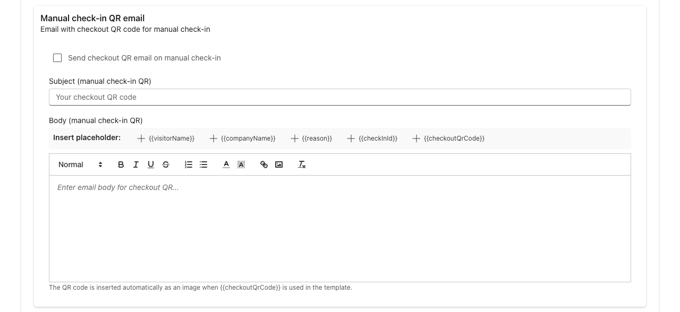Toggle bold formatting in editor toolbar
This screenshot has height=312, width=680.
click(x=121, y=164)
